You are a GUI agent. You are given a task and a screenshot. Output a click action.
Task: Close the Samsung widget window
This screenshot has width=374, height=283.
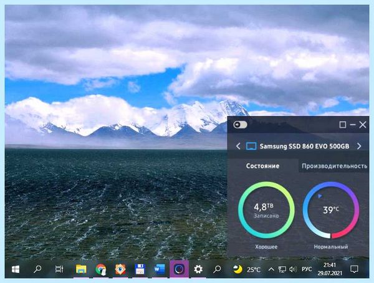(x=363, y=125)
